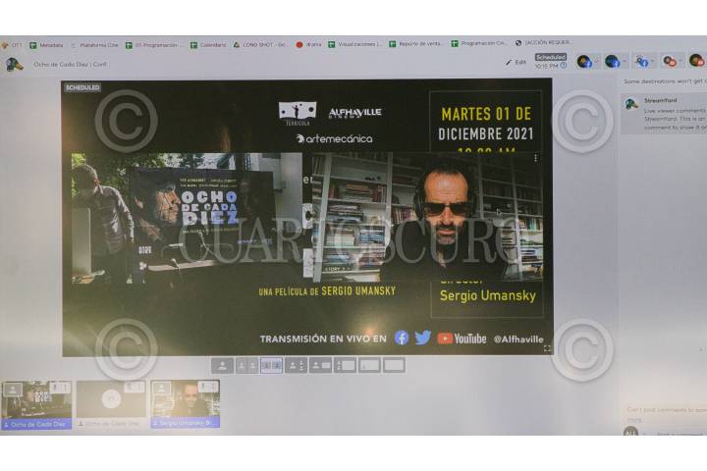Screen dimensions: 707x471
Task: Click the StreamYard logo in header
Action: pyautogui.click(x=14, y=64)
